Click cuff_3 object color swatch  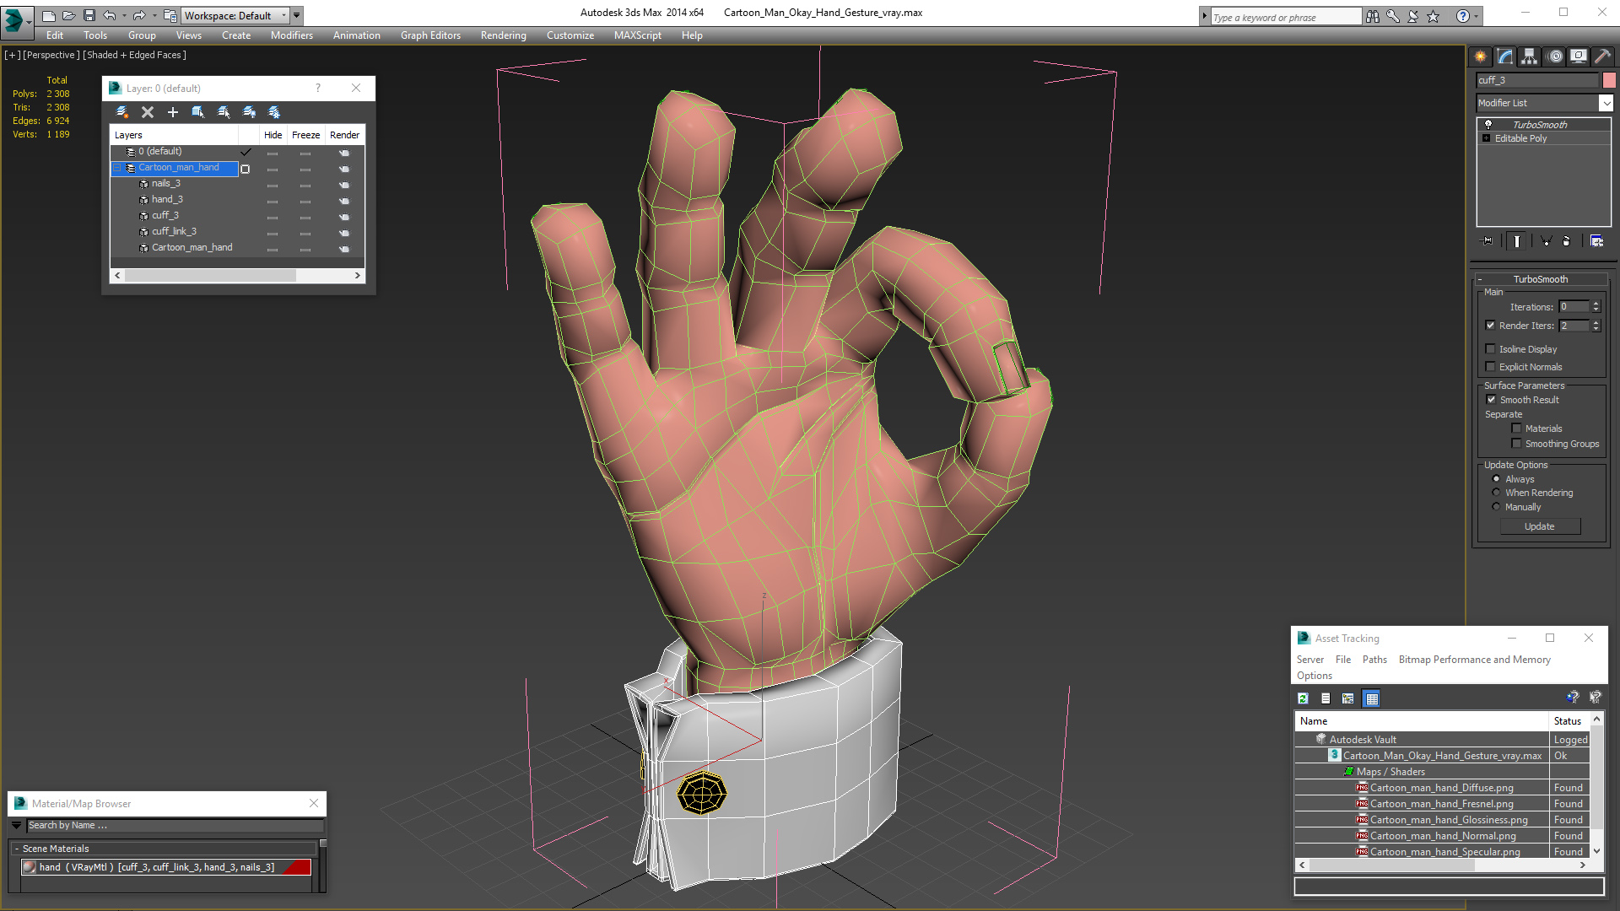click(x=1609, y=80)
